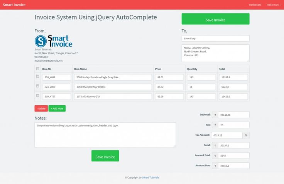Click the rupee symbol beside Total
Screen dimensions: 284x184
coord(215,145)
